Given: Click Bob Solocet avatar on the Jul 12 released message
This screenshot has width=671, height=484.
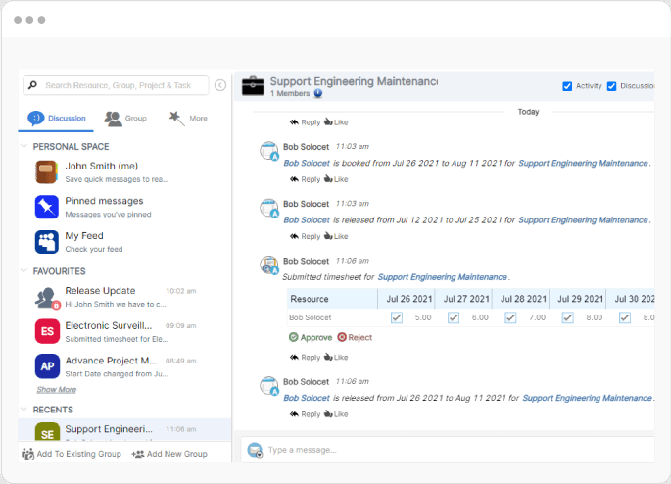Looking at the screenshot, I should [269, 209].
